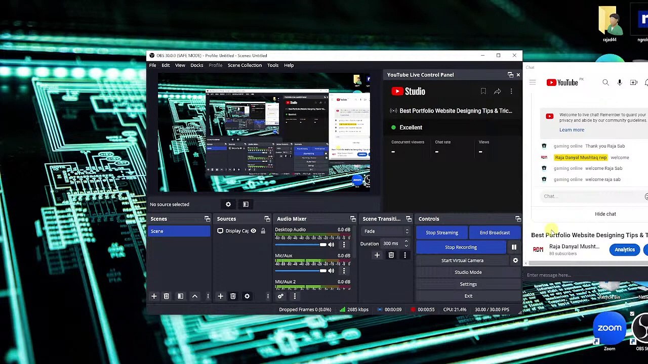Click End Broadcast button
Image resolution: width=648 pixels, height=364 pixels.
click(495, 233)
